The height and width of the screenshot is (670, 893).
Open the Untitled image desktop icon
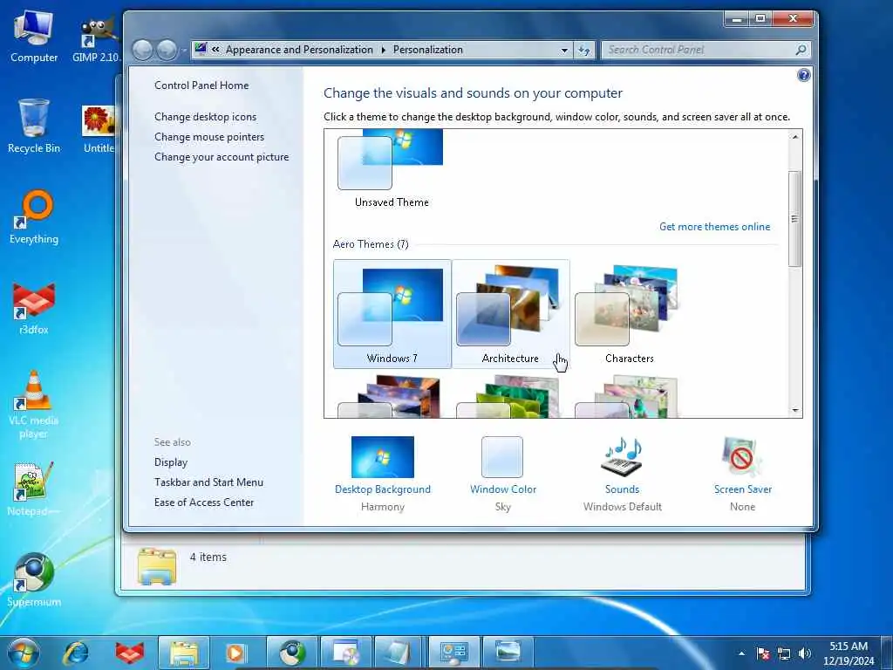click(98, 129)
